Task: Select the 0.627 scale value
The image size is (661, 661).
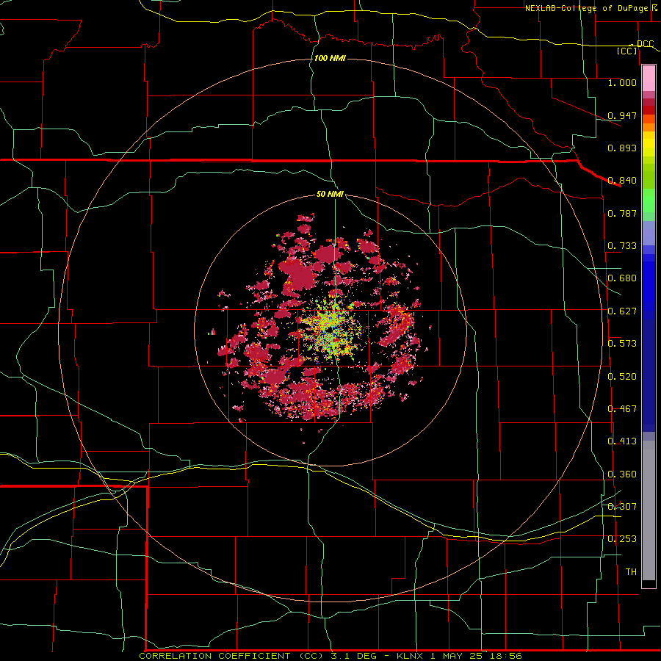Action: pos(622,311)
